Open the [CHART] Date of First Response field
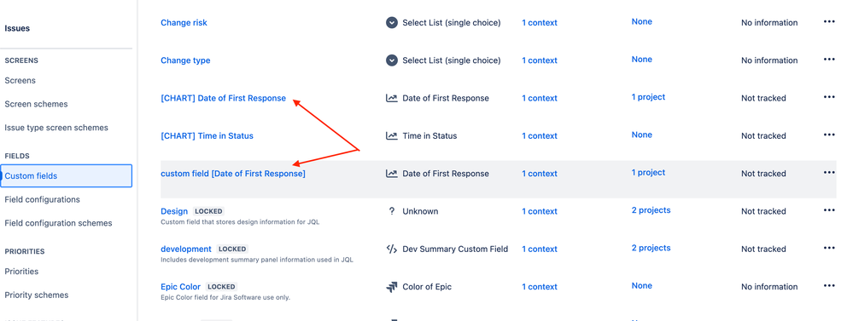Image resolution: width=853 pixels, height=321 pixels. coord(223,98)
